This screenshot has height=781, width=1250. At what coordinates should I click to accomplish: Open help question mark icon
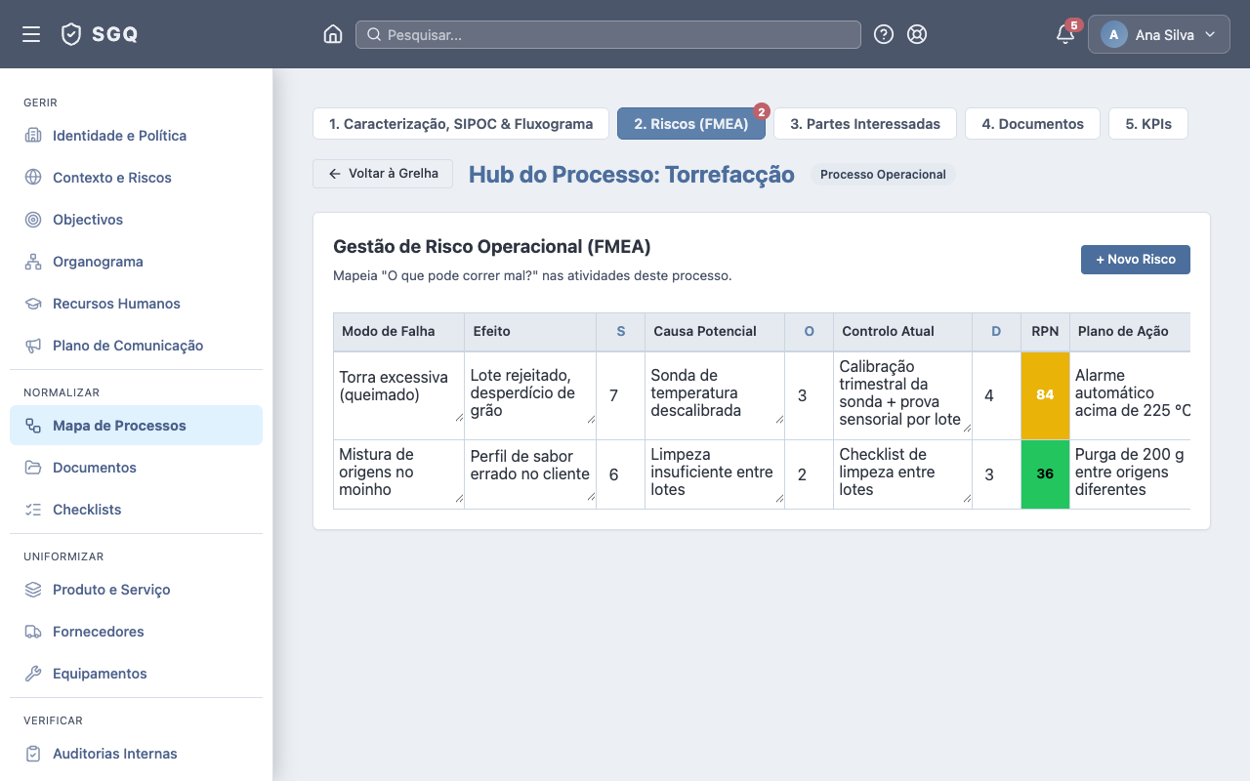[x=884, y=34]
